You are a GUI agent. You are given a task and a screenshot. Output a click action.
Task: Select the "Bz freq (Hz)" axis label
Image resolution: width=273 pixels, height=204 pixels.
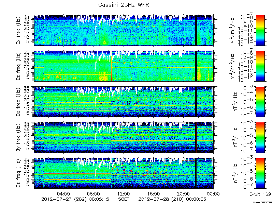[18, 173]
